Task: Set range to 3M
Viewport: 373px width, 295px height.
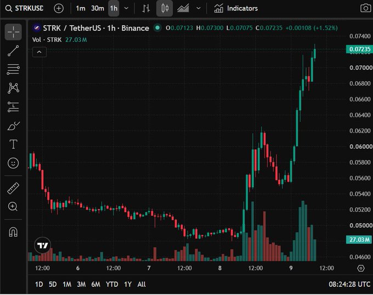Action: 81,284
